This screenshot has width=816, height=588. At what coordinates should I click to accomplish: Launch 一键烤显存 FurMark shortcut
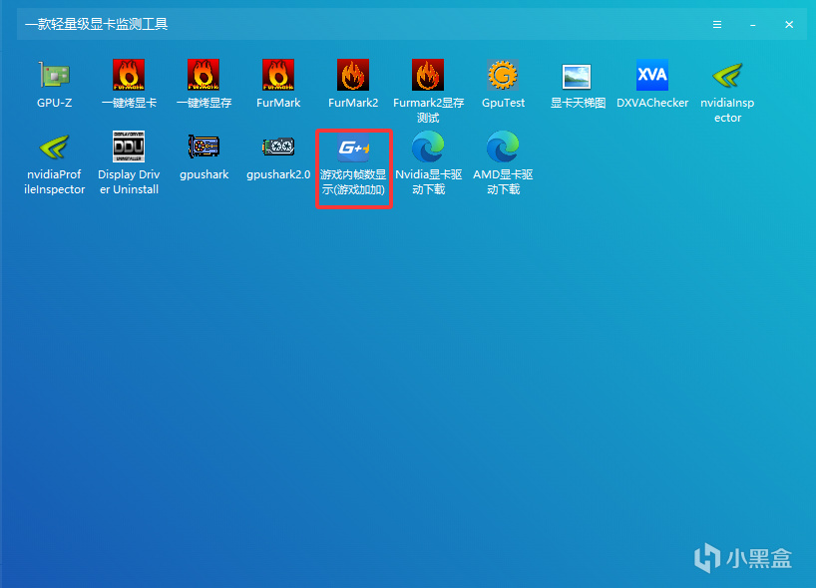[204, 76]
